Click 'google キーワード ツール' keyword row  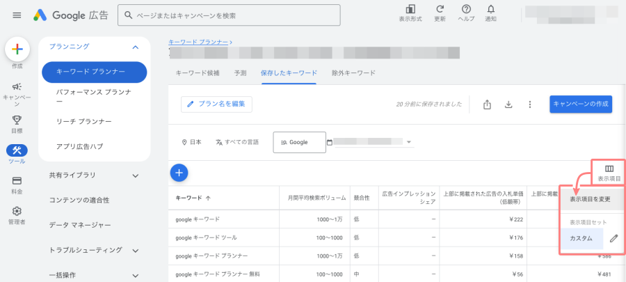click(206, 237)
